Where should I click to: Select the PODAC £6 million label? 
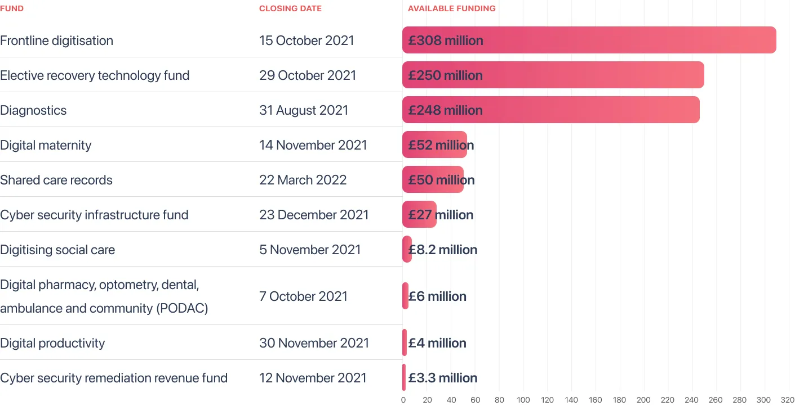click(437, 296)
